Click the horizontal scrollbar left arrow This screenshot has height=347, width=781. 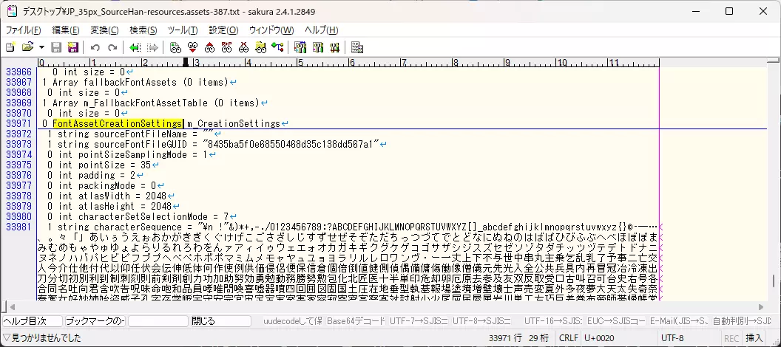pyautogui.click(x=12, y=306)
